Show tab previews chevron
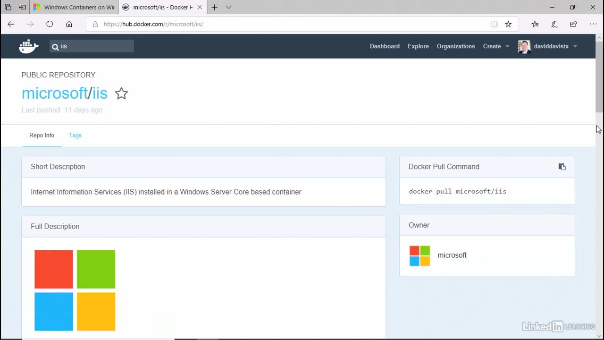The image size is (604, 340). pyautogui.click(x=229, y=7)
